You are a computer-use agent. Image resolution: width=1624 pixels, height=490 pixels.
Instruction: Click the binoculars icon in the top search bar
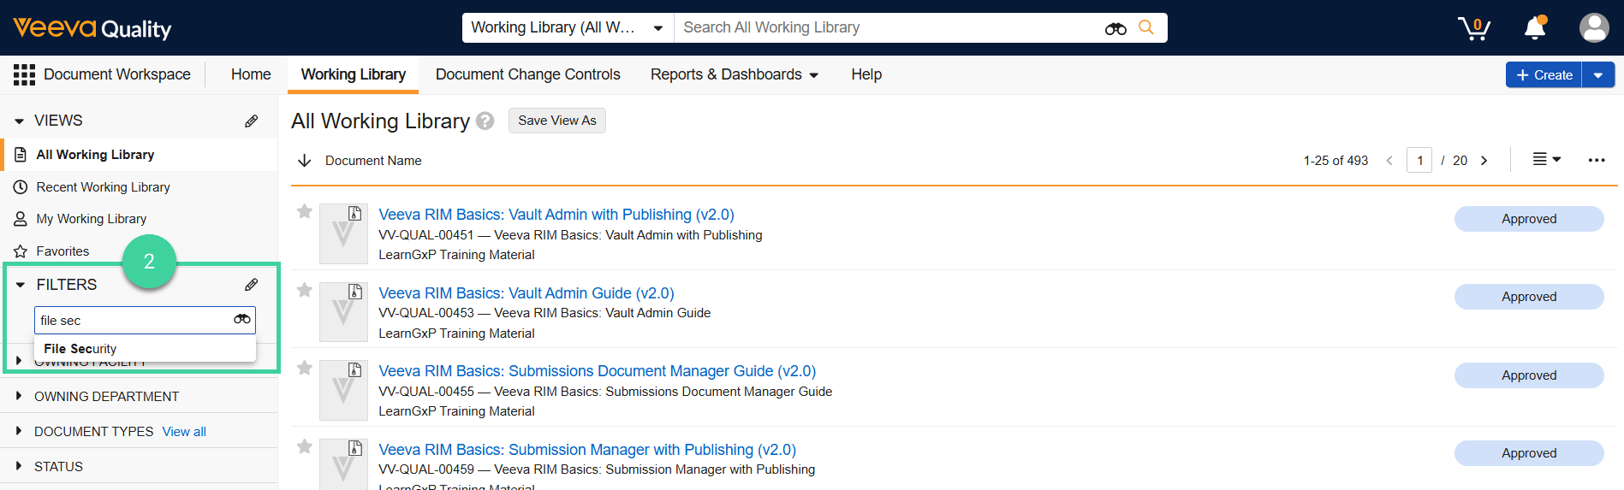(x=1115, y=28)
